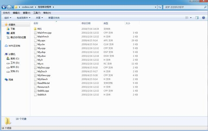
Task: Select 收藏夹 in the navigation pane
Action: pyautogui.click(x=12, y=25)
